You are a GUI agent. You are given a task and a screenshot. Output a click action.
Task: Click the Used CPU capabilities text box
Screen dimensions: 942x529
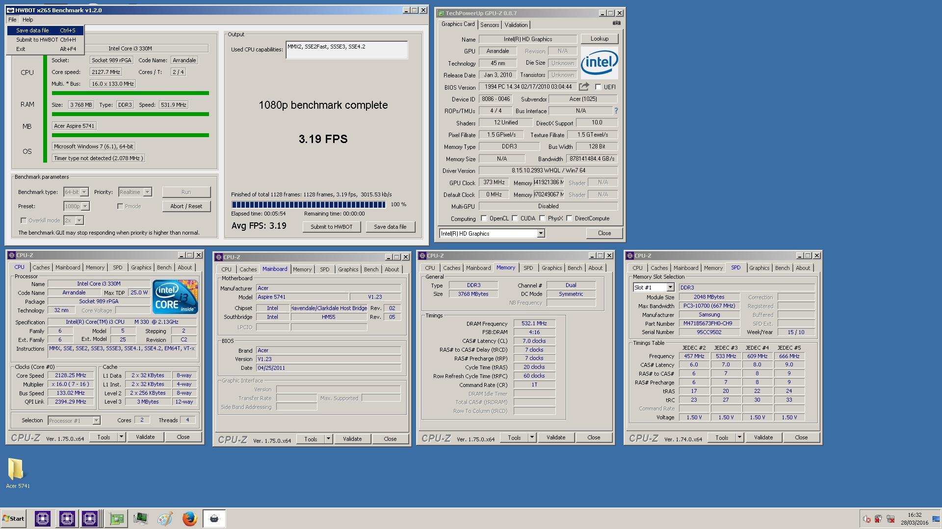coord(346,50)
